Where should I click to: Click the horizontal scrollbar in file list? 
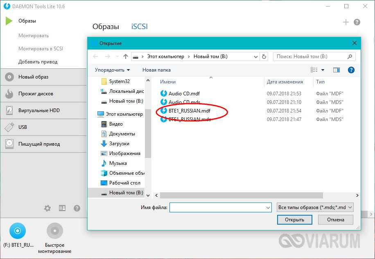point(241,196)
